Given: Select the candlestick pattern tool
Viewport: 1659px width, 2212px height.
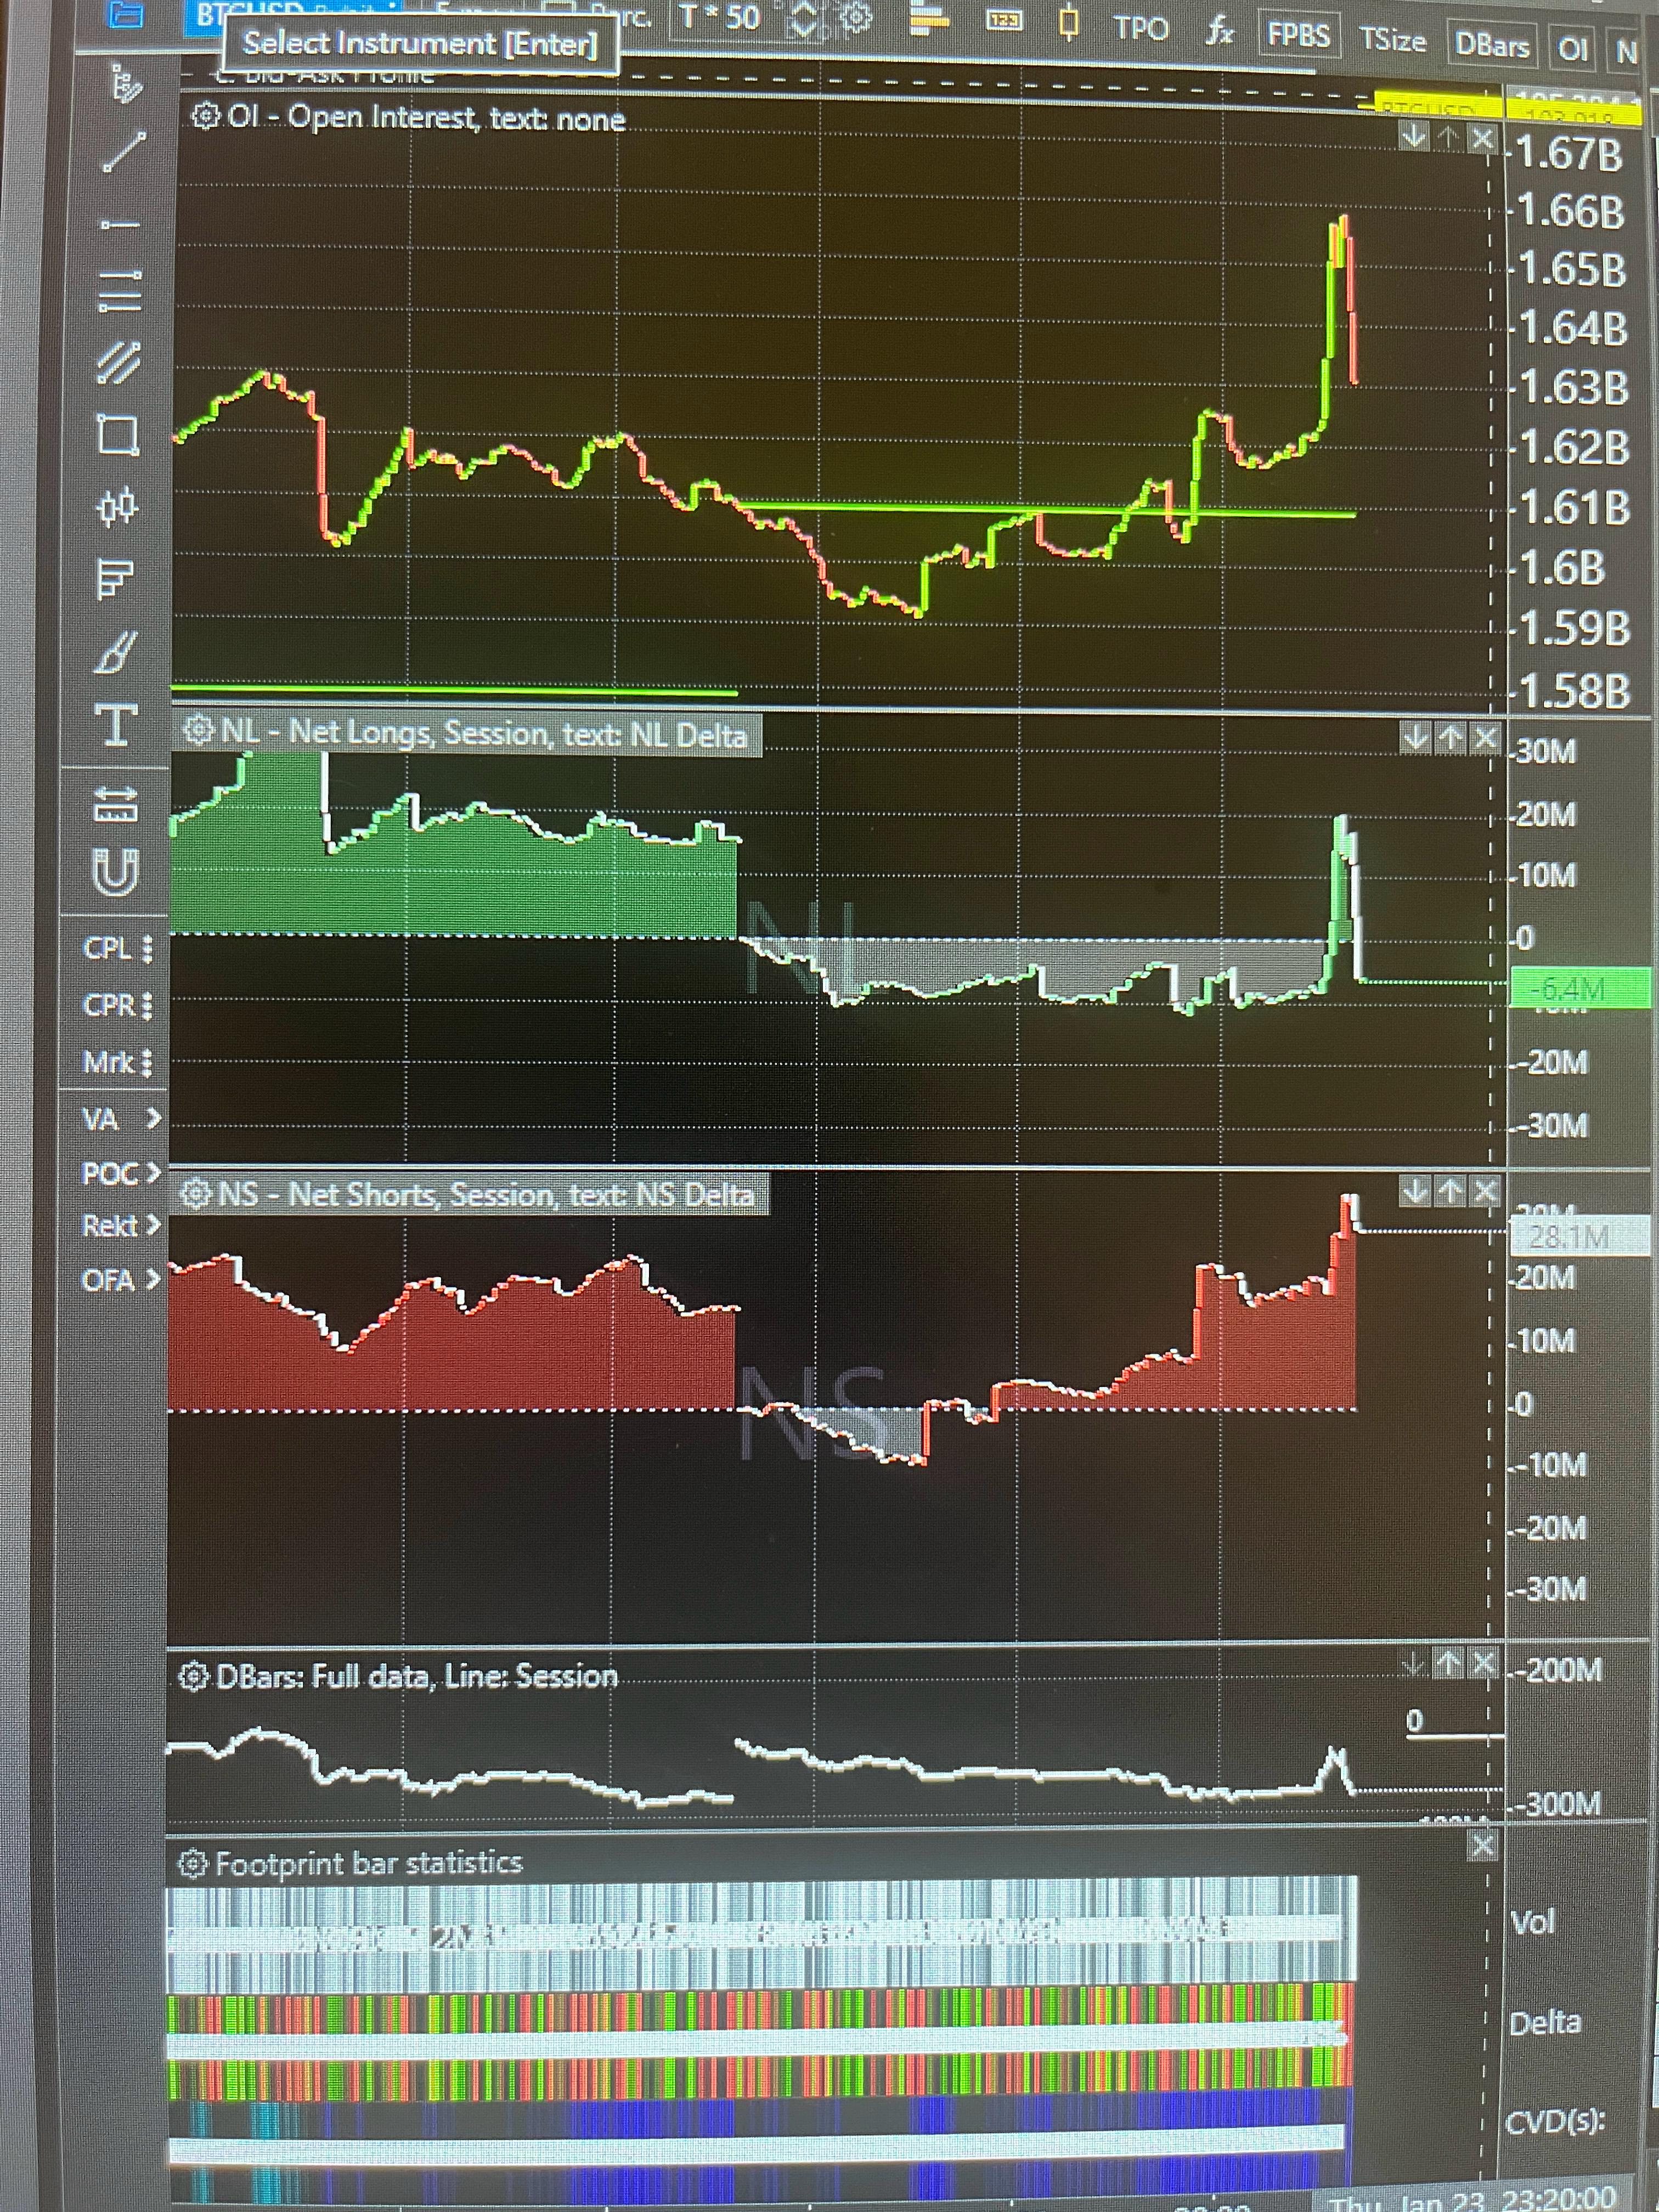Looking at the screenshot, I should click(117, 507).
